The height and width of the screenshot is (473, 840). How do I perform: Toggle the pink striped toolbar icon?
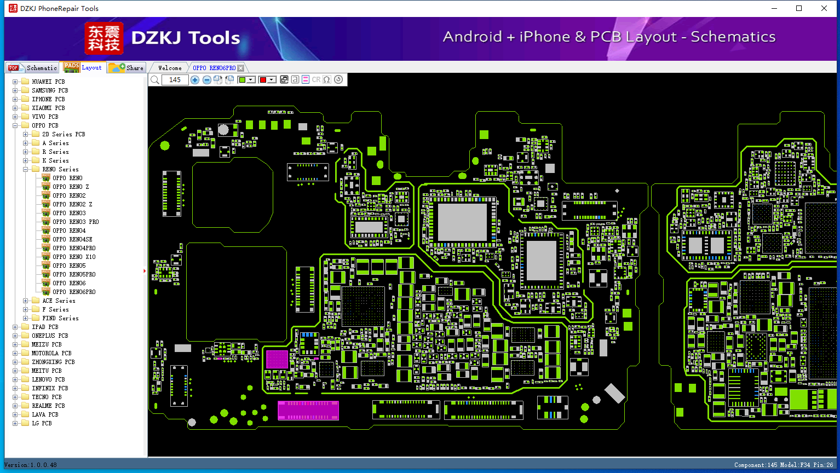(x=306, y=80)
